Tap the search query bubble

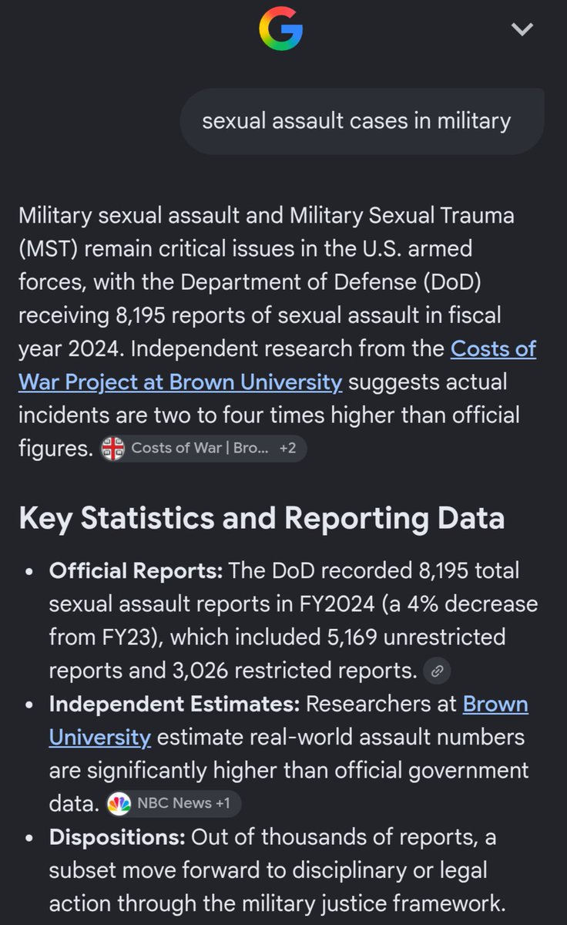click(362, 121)
